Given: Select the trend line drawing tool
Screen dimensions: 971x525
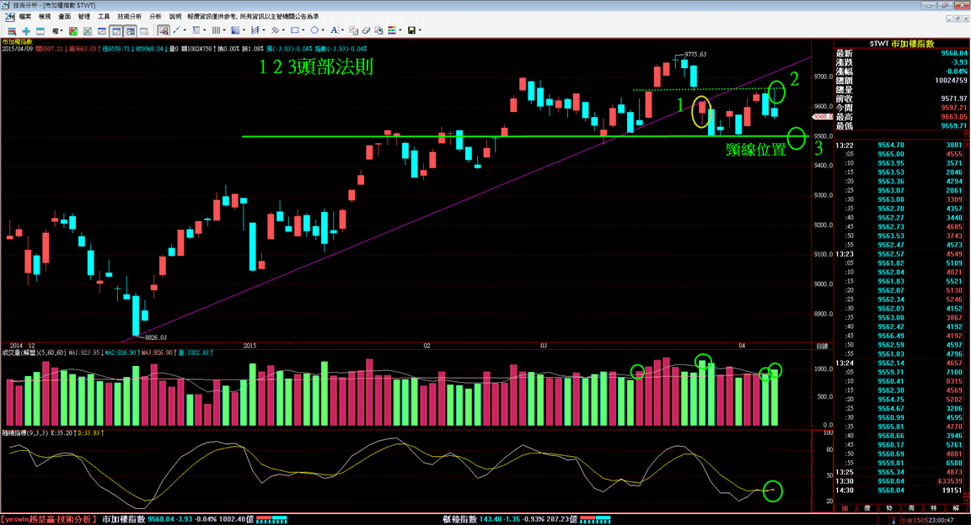Looking at the screenshot, I should [176, 30].
